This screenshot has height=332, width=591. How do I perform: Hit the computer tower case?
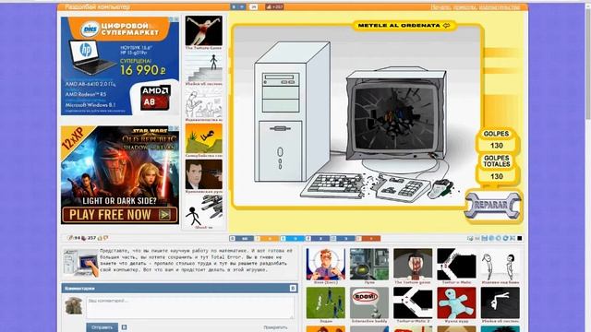point(292,112)
